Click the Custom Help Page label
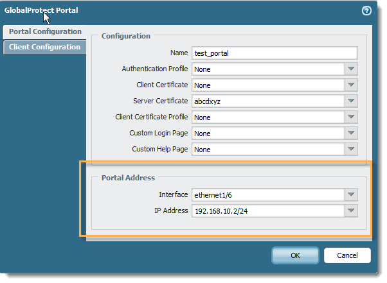The width and height of the screenshot is (387, 283). pos(159,149)
